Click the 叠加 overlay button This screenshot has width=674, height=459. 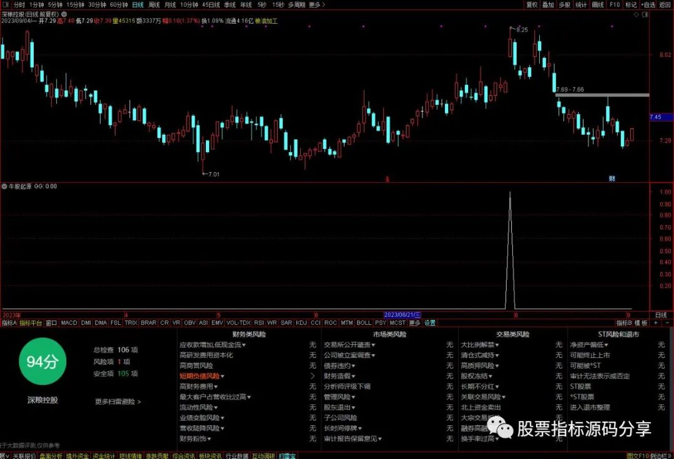[x=548, y=5]
